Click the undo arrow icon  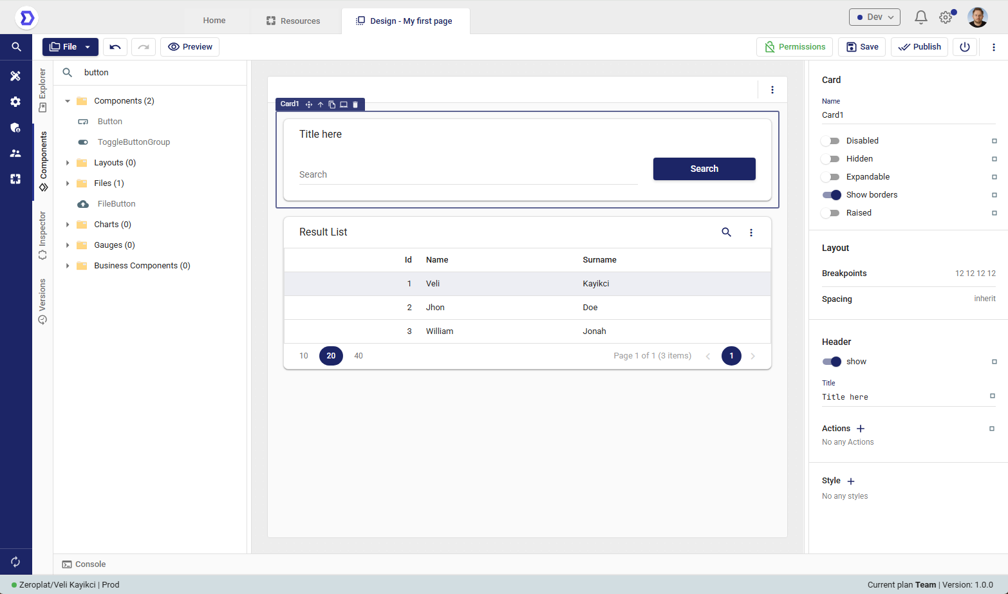[115, 47]
